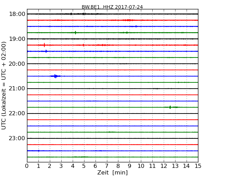Viewport: 225px width, 180px height.
Task: Click x-axis tick label 13
Action: (175, 166)
